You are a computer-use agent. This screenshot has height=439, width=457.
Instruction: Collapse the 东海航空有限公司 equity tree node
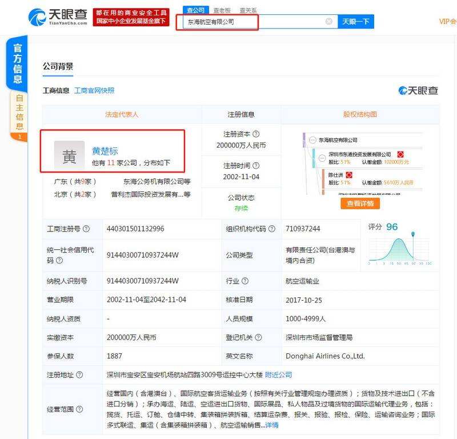coord(312,140)
